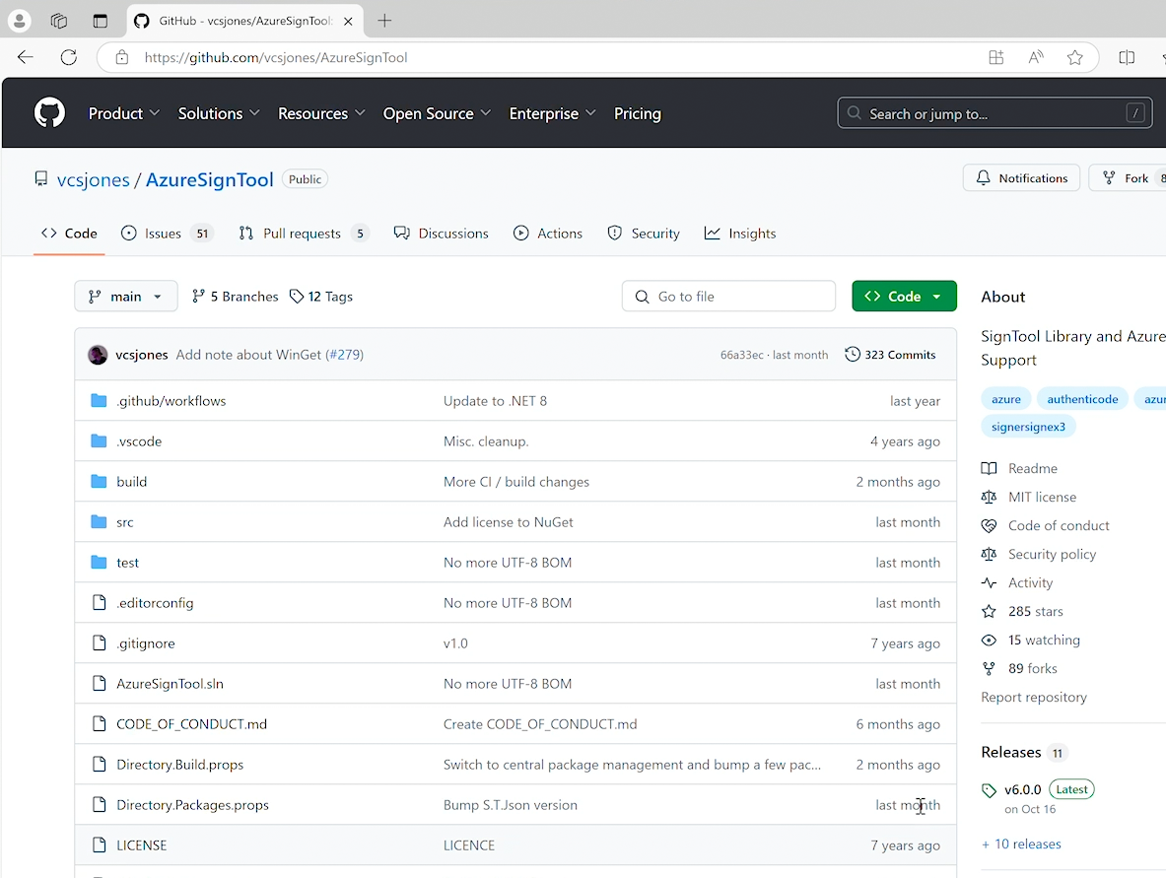Open the Readme via the book icon

click(x=989, y=468)
